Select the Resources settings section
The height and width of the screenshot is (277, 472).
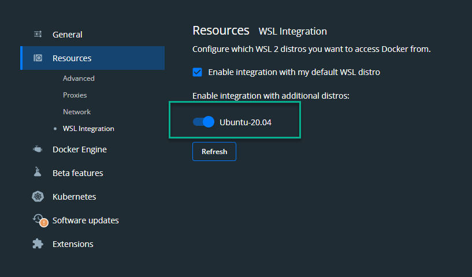(x=92, y=58)
